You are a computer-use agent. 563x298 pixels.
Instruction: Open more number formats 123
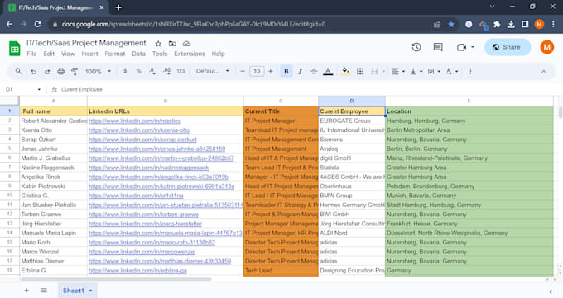180,71
